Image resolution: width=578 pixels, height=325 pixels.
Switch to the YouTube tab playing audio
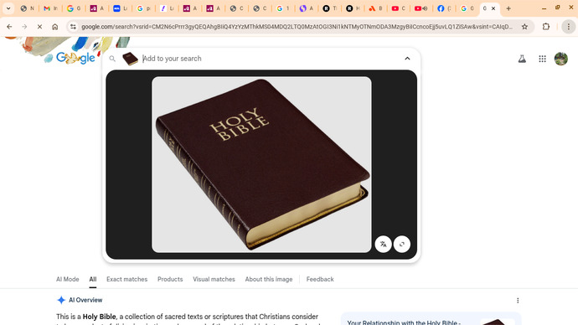click(421, 8)
